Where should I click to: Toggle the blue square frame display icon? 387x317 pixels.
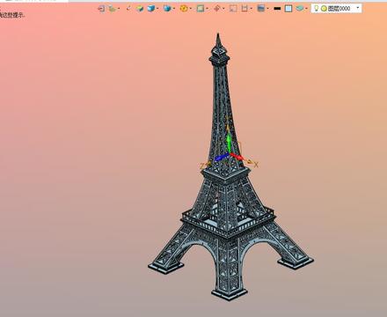coord(288,9)
